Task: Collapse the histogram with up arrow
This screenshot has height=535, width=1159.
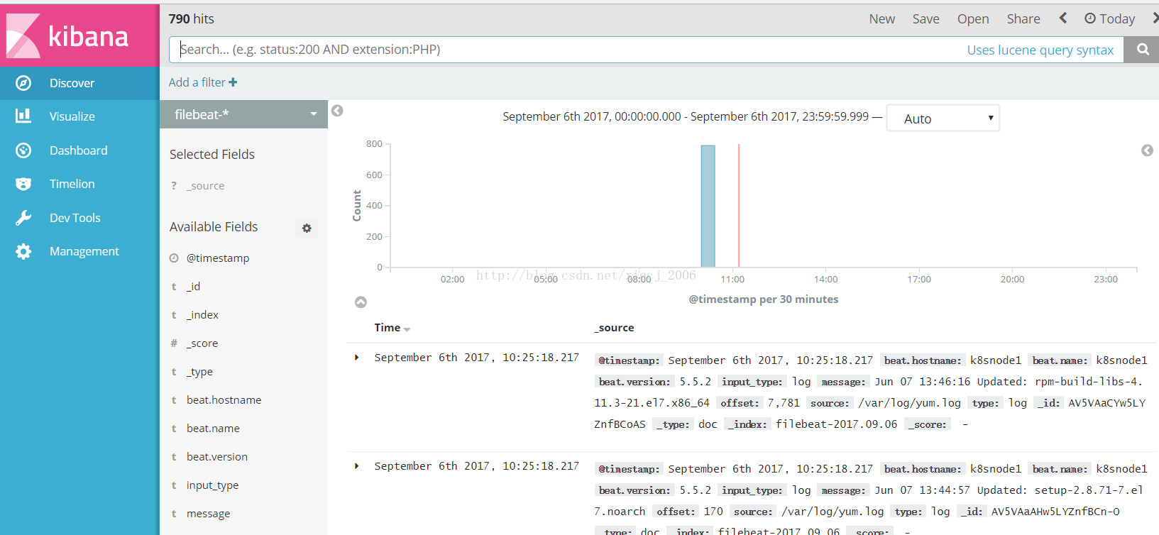Action: (x=361, y=302)
